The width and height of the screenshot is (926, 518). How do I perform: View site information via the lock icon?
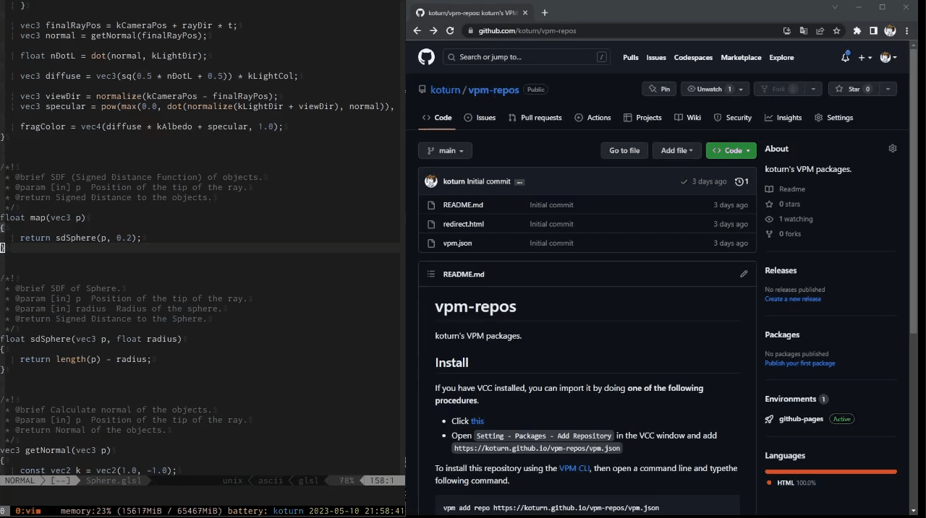click(470, 31)
